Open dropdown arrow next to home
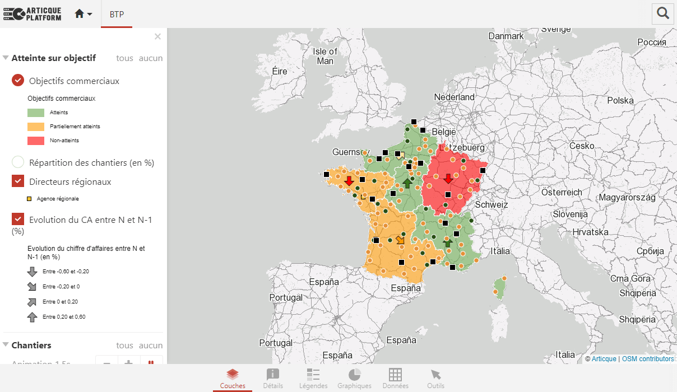This screenshot has height=392, width=677. [x=90, y=14]
